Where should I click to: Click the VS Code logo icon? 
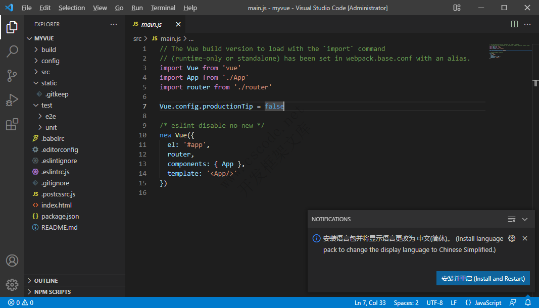pyautogui.click(x=9, y=8)
